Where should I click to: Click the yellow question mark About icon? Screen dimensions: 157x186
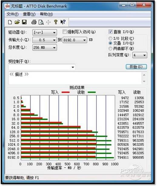pyautogui.click(x=56, y=22)
